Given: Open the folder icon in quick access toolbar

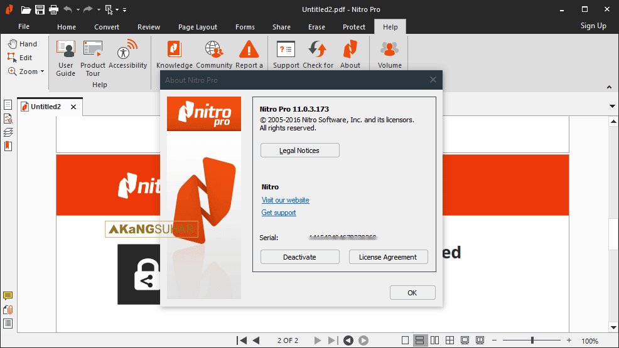Looking at the screenshot, I should tap(26, 9).
